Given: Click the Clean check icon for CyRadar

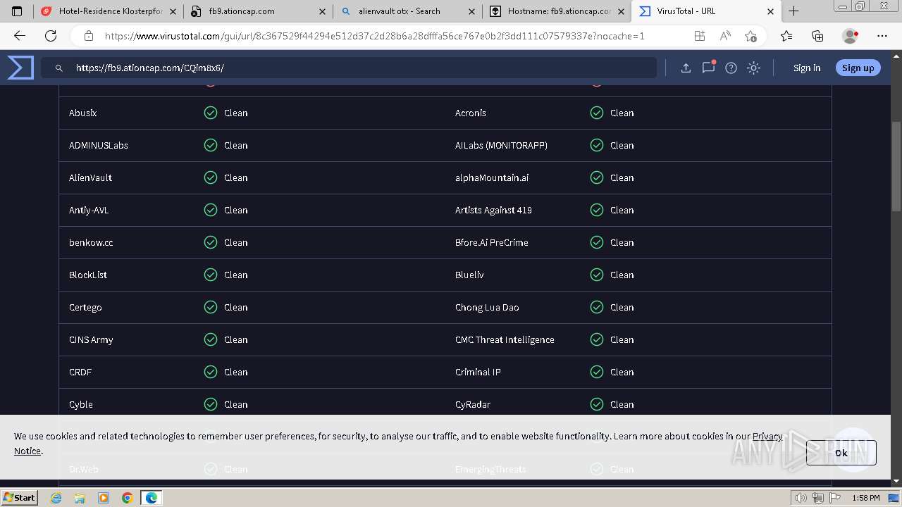Looking at the screenshot, I should pos(597,404).
